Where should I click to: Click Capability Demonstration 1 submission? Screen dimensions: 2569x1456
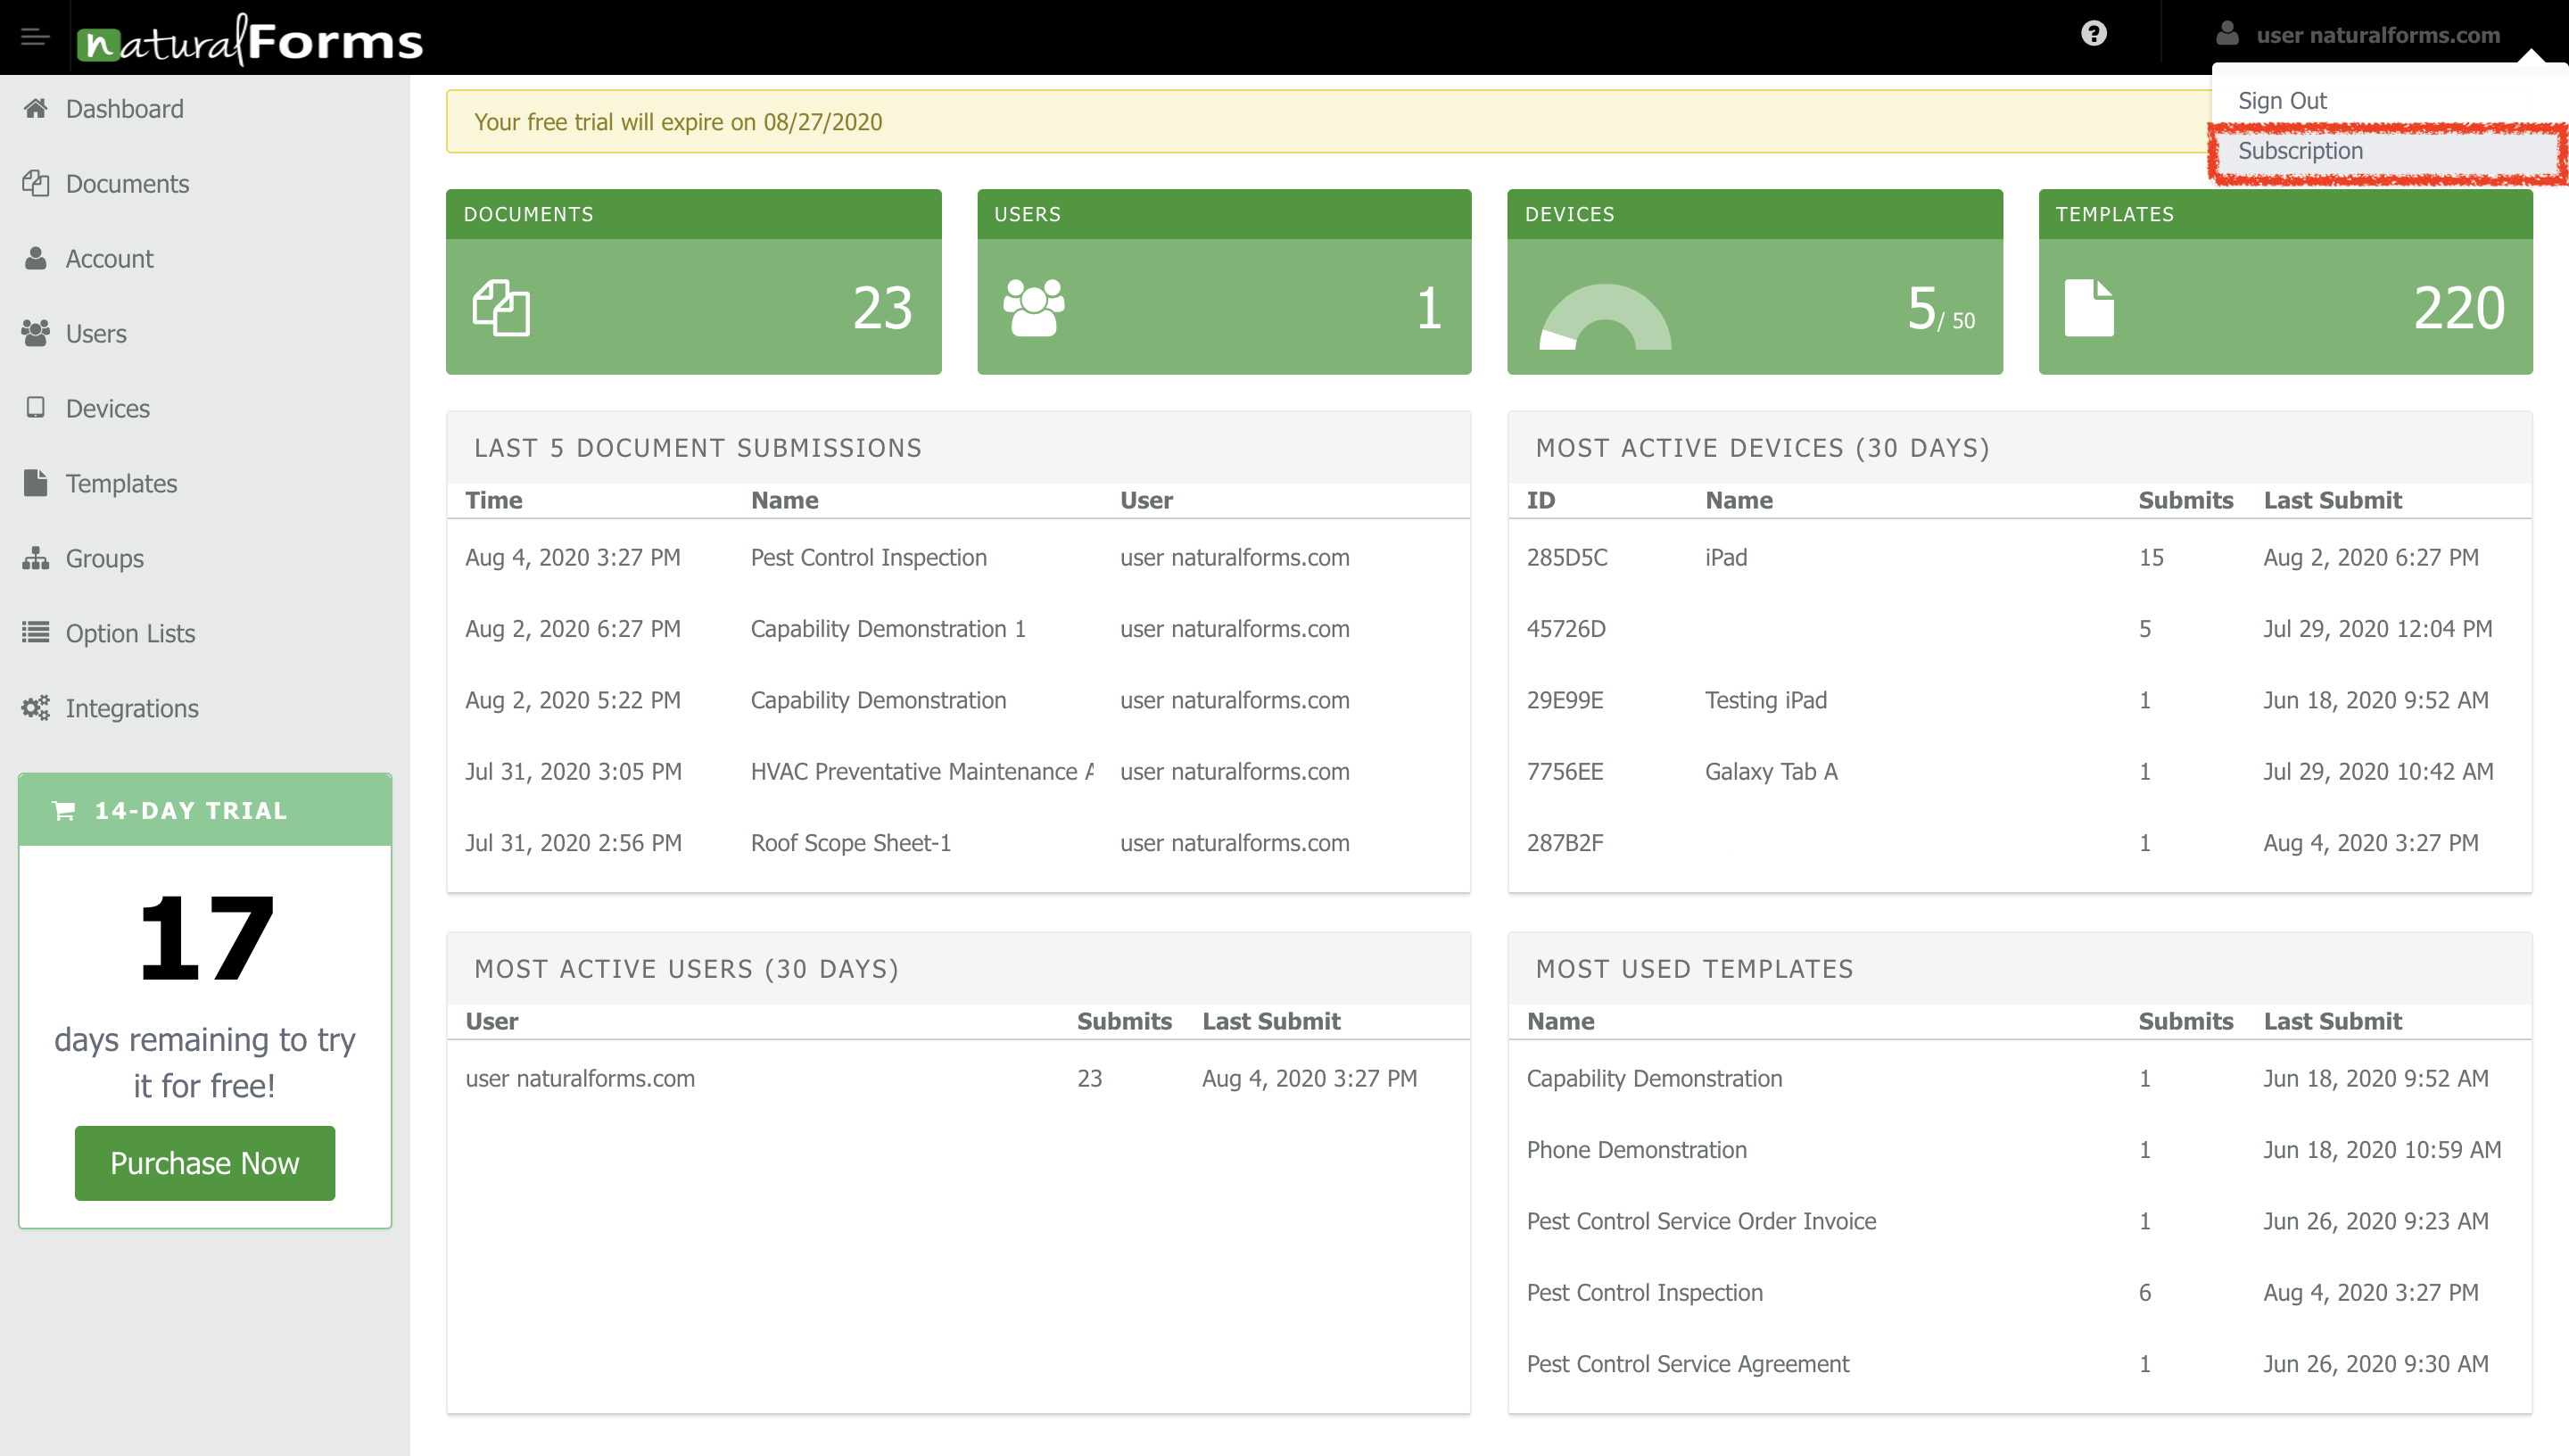(x=888, y=628)
